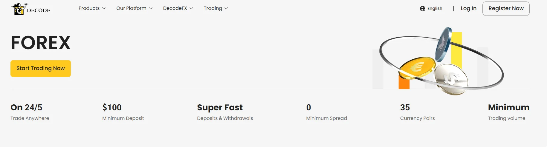Click the Decode logo icon

pyautogui.click(x=19, y=9)
